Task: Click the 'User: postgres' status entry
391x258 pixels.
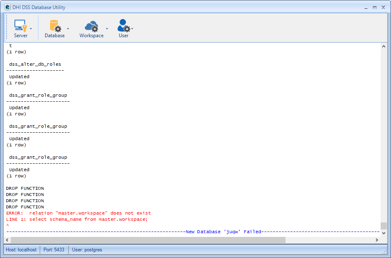Action: 87,250
